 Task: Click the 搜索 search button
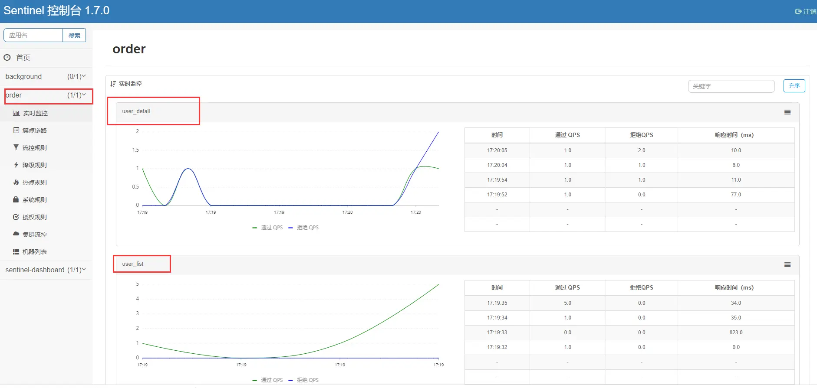(x=74, y=35)
